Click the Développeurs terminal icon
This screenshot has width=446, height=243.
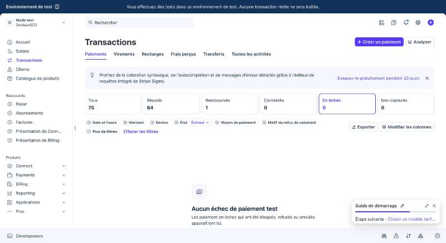9,236
